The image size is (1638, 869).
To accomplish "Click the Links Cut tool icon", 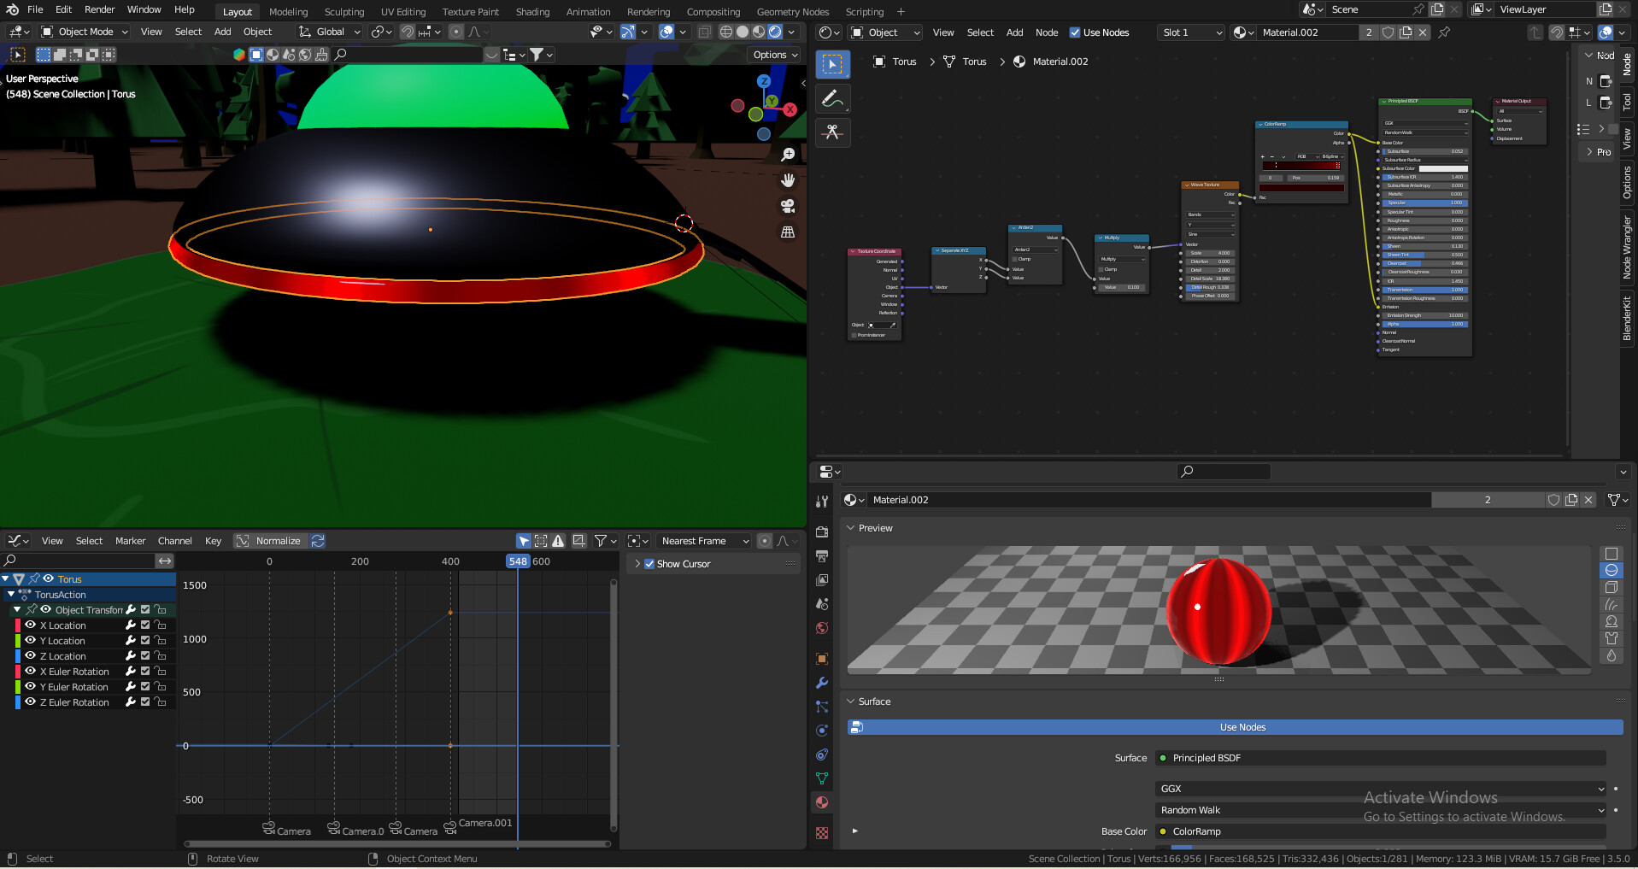I will click(832, 132).
